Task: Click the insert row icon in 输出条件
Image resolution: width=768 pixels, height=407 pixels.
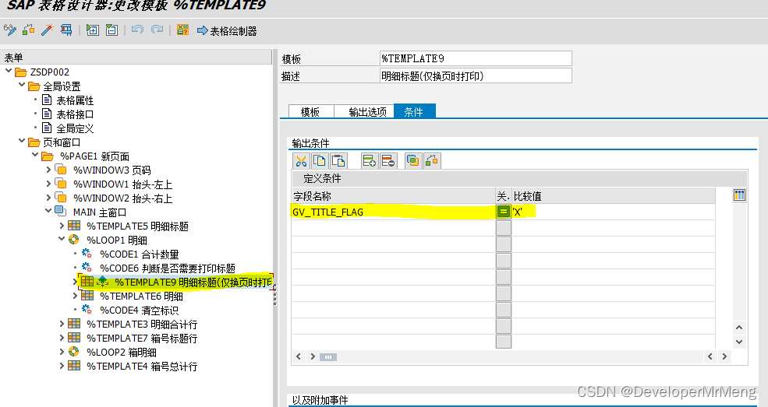Action: point(370,161)
